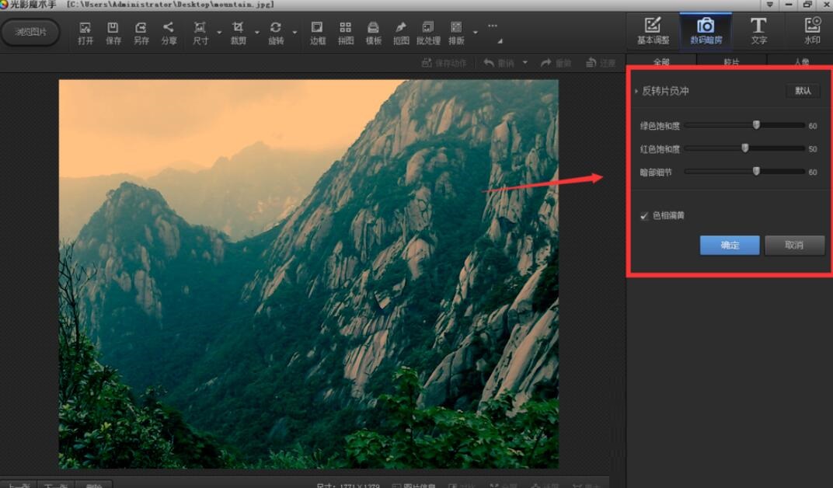This screenshot has width=833, height=488.
Task: Open the 水印 watermark tab
Action: 812,31
